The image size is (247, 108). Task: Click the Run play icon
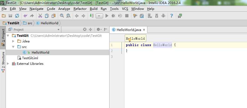107,16
